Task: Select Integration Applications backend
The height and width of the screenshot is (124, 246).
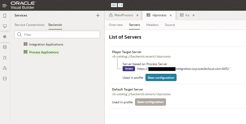Action: click(46, 44)
